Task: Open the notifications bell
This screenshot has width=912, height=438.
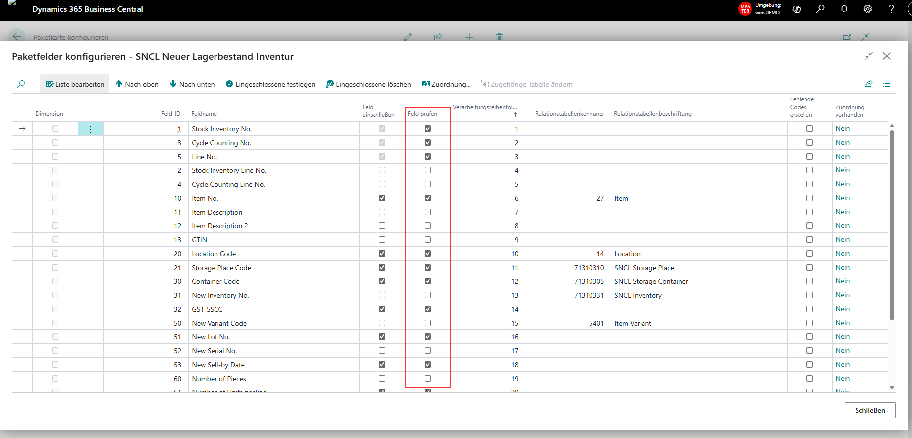Action: pyautogui.click(x=844, y=9)
